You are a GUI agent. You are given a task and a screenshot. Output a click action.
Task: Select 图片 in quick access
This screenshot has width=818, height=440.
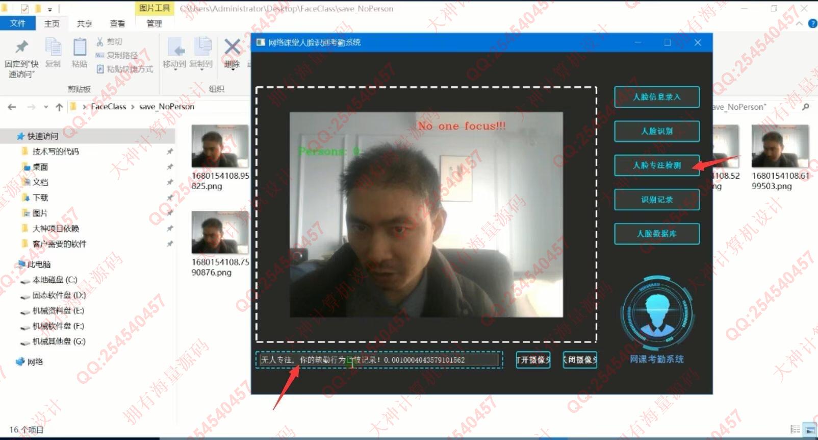point(40,213)
